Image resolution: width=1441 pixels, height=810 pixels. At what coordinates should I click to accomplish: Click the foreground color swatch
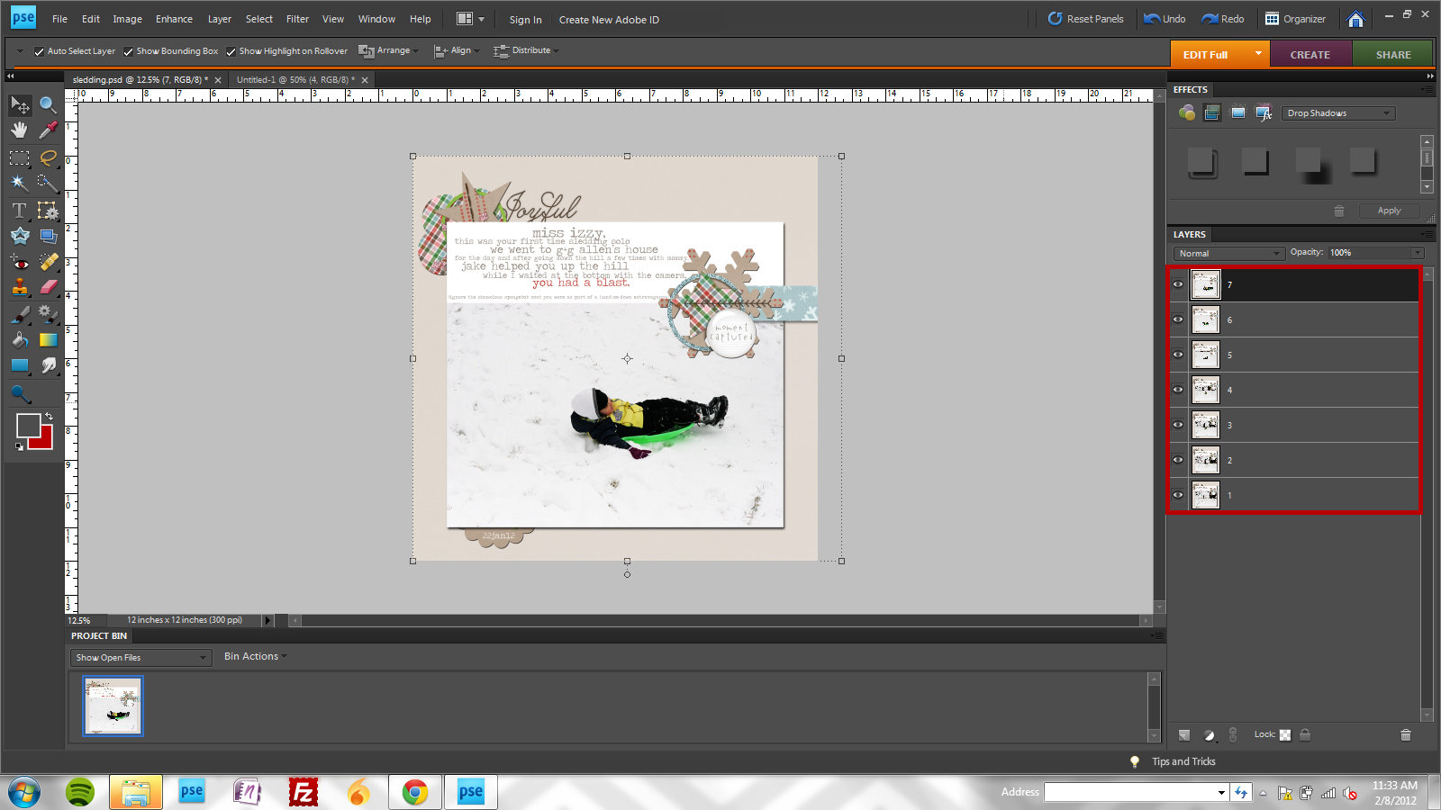click(x=31, y=427)
